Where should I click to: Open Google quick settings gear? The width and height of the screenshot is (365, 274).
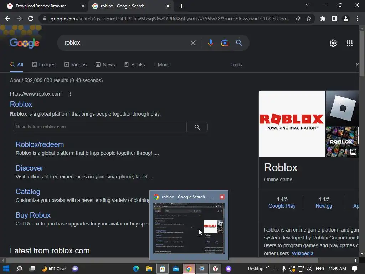click(x=333, y=43)
